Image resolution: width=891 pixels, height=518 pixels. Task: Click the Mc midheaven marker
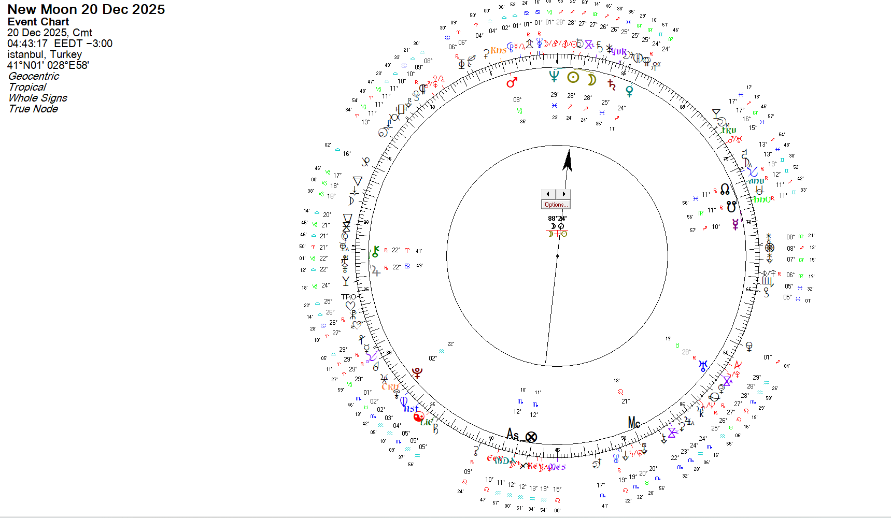634,423
